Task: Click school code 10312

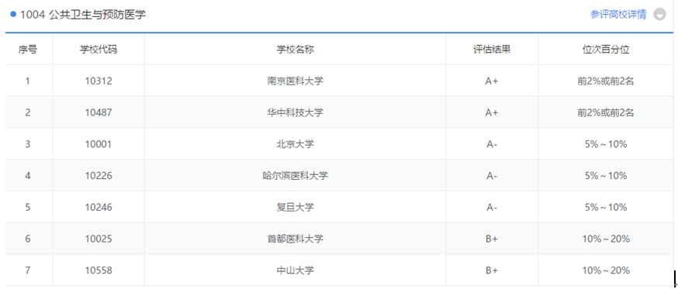Action: pyautogui.click(x=99, y=81)
